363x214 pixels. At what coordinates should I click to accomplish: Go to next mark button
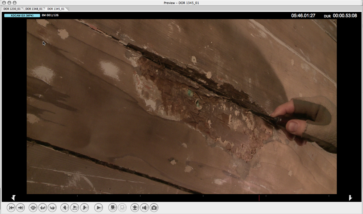click(52, 207)
